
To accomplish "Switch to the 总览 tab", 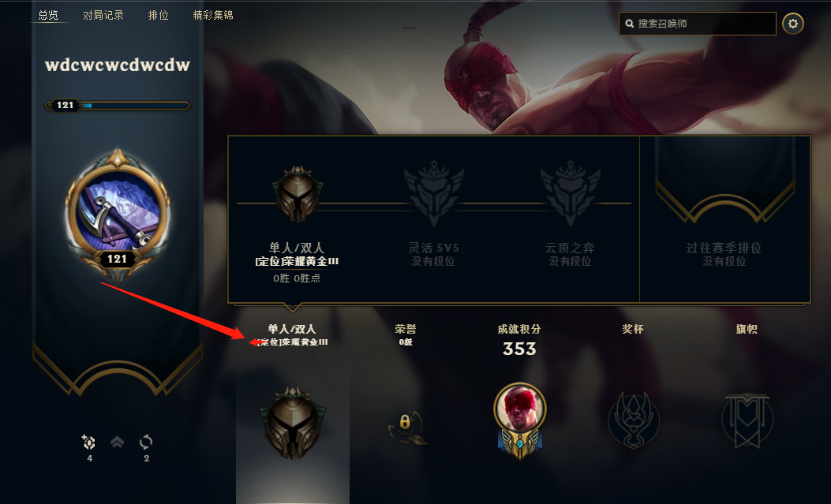I will [48, 15].
